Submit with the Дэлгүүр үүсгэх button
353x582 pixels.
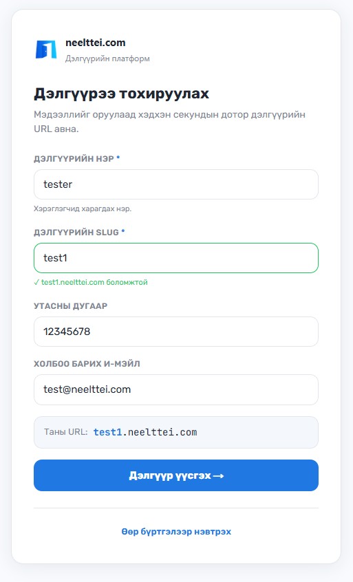(176, 475)
